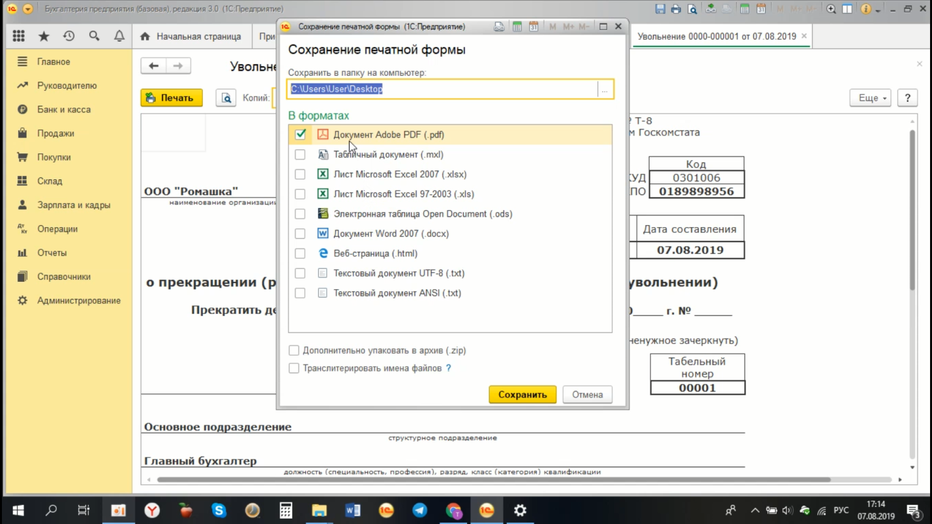Open the help hint next to Транслитерировать

(448, 368)
